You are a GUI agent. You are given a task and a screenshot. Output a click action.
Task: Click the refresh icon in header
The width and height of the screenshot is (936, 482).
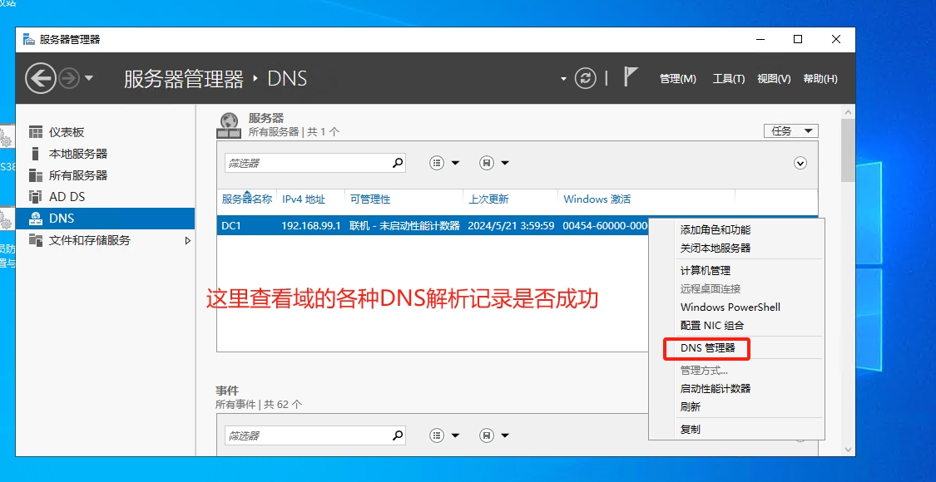click(x=586, y=79)
